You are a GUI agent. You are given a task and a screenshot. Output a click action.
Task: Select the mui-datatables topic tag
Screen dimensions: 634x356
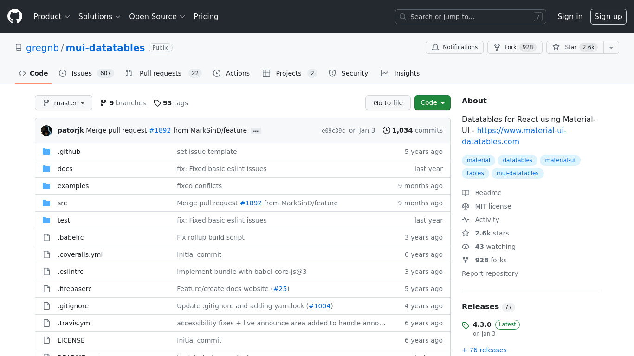point(518,173)
